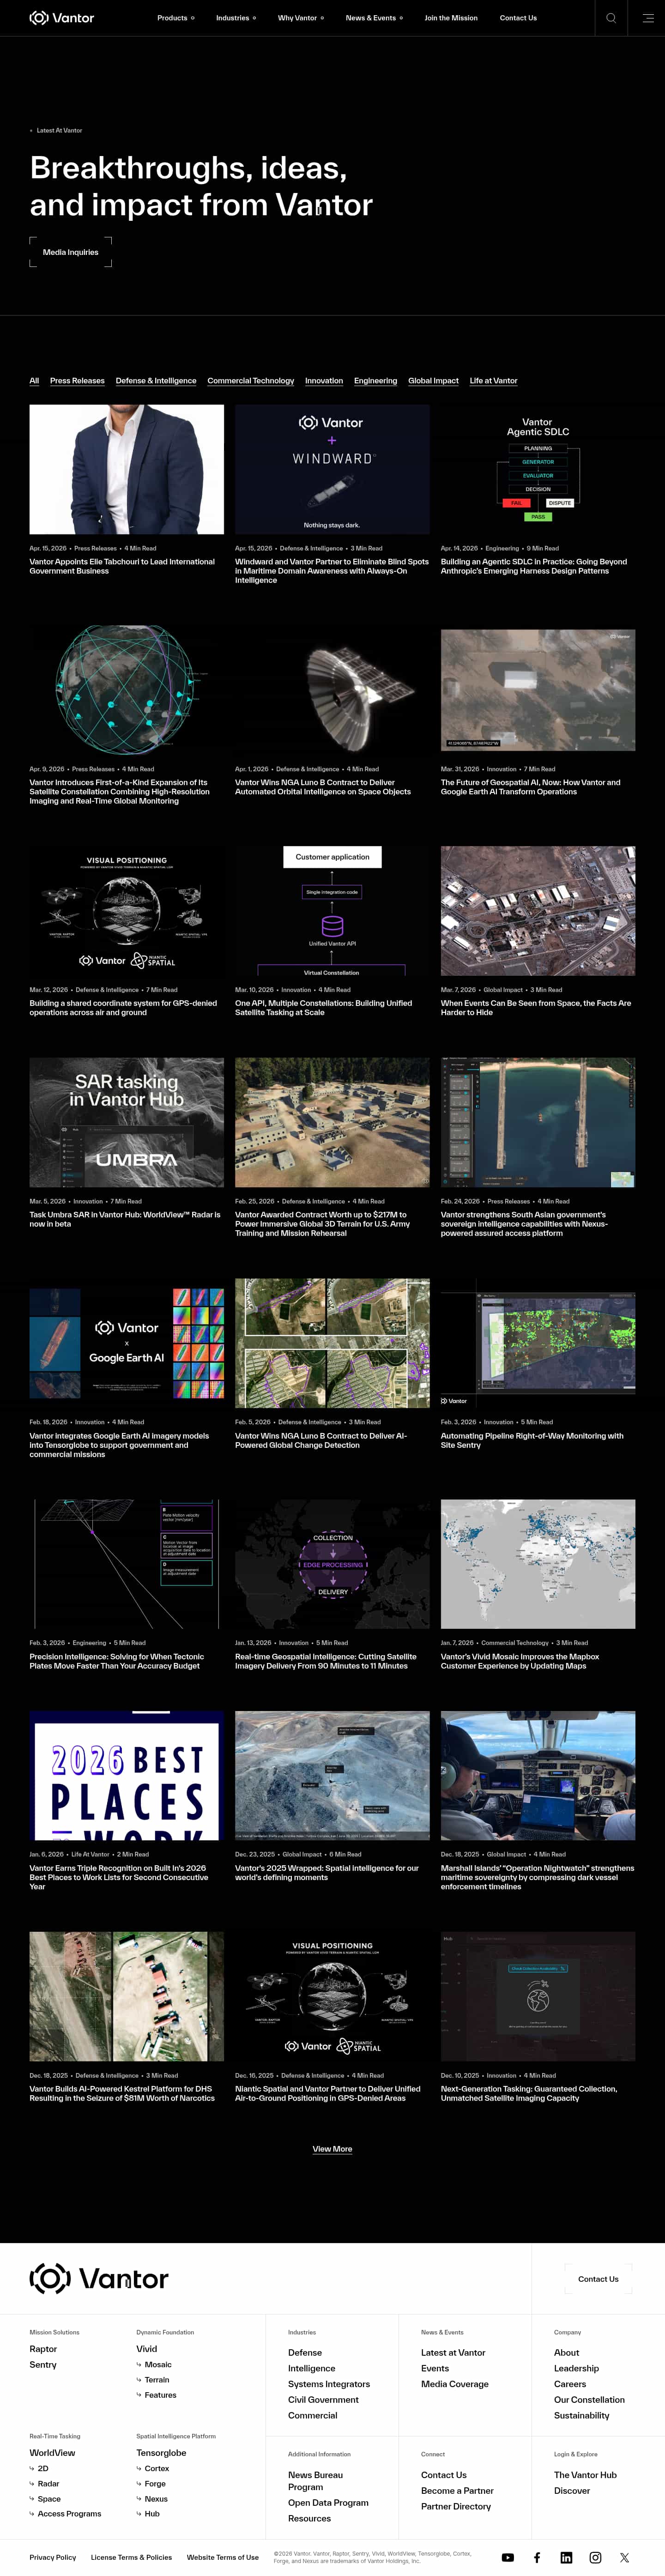This screenshot has width=665, height=2576.
Task: Open Vantor's Instagram page from footer
Action: [595, 2557]
